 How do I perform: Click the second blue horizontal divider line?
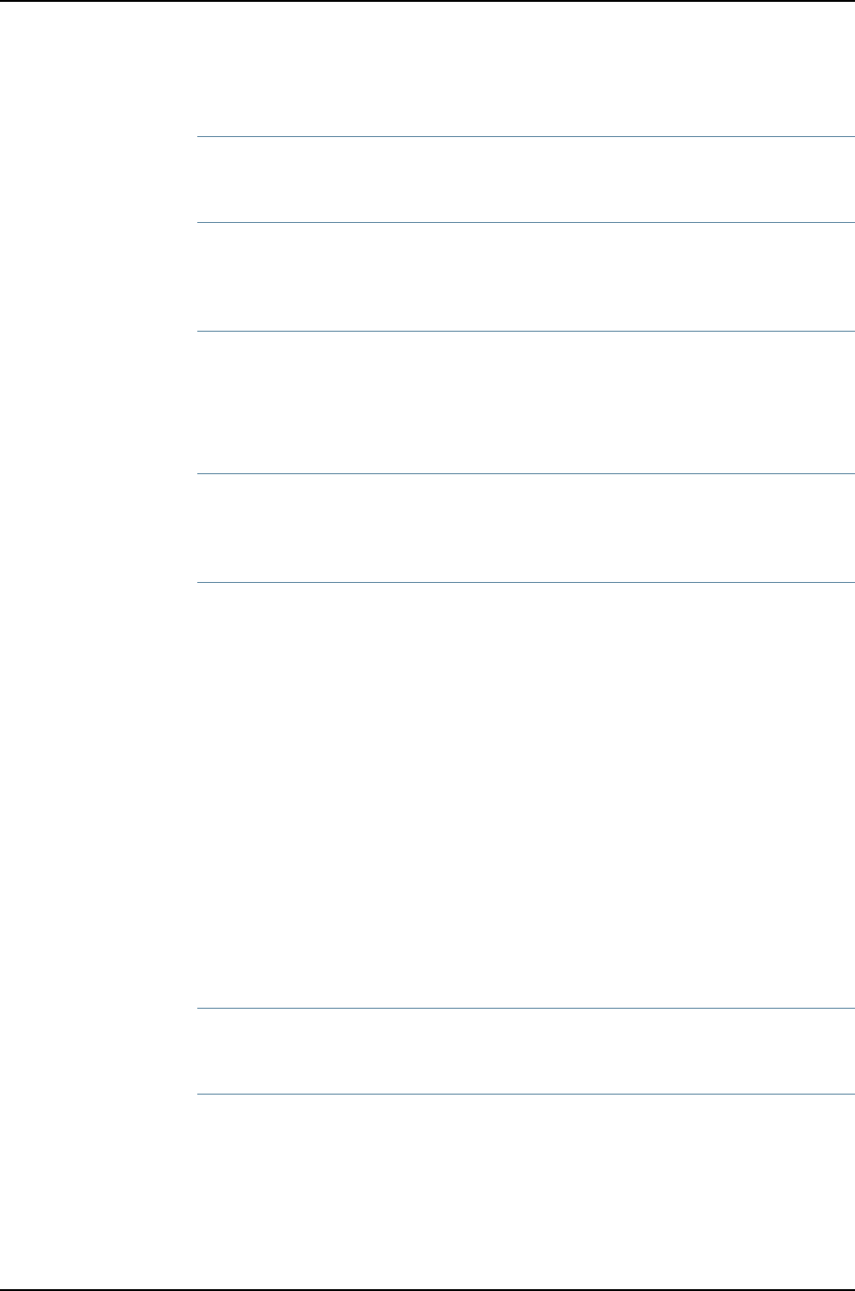[526, 473]
